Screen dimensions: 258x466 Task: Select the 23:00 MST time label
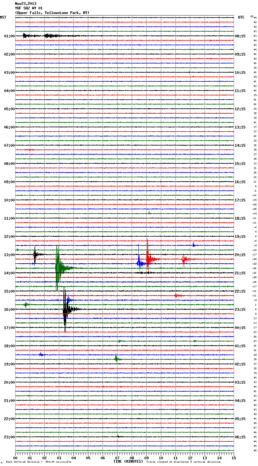[9, 437]
